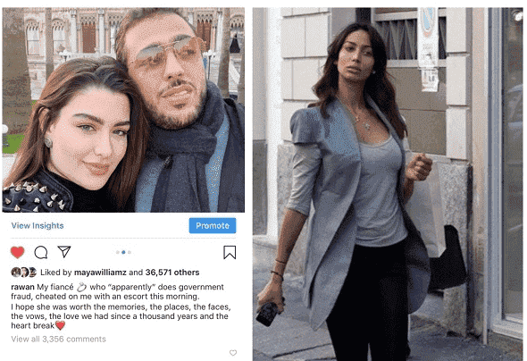Open mayawilliamz's profile
The image size is (527, 361).
coord(100,273)
